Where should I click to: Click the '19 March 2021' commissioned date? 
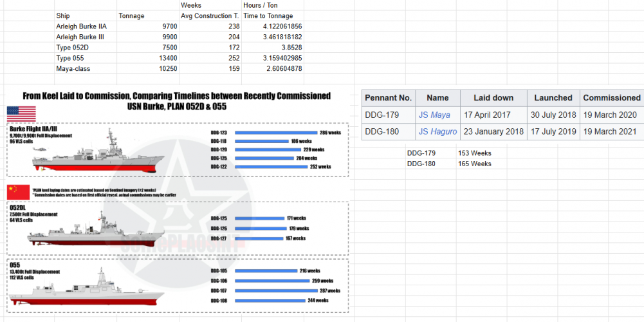[610, 132]
